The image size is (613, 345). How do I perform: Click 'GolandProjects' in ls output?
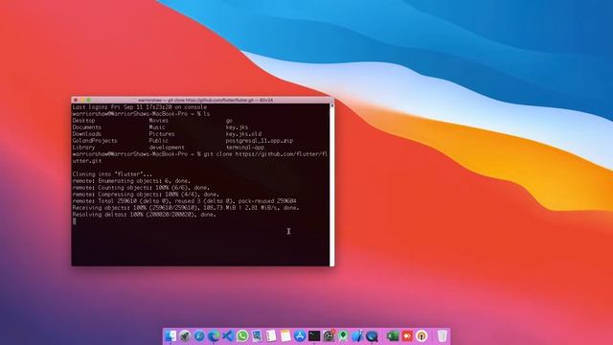click(x=95, y=141)
